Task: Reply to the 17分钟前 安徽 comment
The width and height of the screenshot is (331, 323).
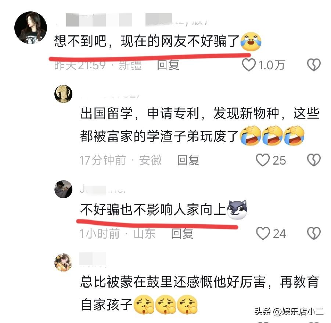Action: point(188,160)
